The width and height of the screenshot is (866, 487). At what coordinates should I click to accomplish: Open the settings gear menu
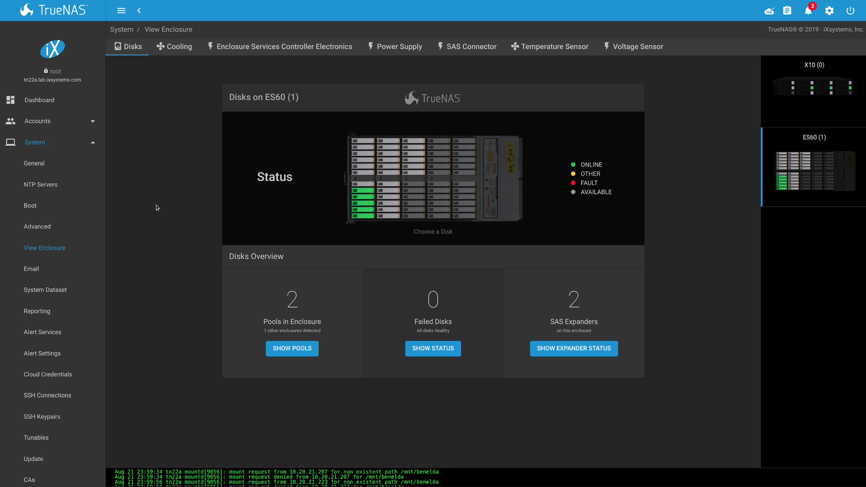[x=829, y=10]
